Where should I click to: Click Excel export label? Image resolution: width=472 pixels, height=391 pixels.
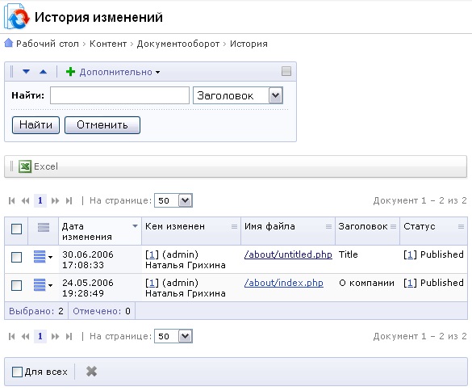46,166
